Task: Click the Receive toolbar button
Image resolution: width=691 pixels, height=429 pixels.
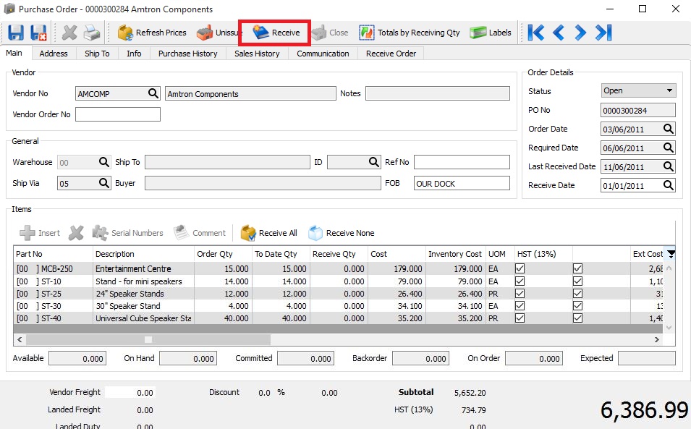Action: [x=276, y=33]
